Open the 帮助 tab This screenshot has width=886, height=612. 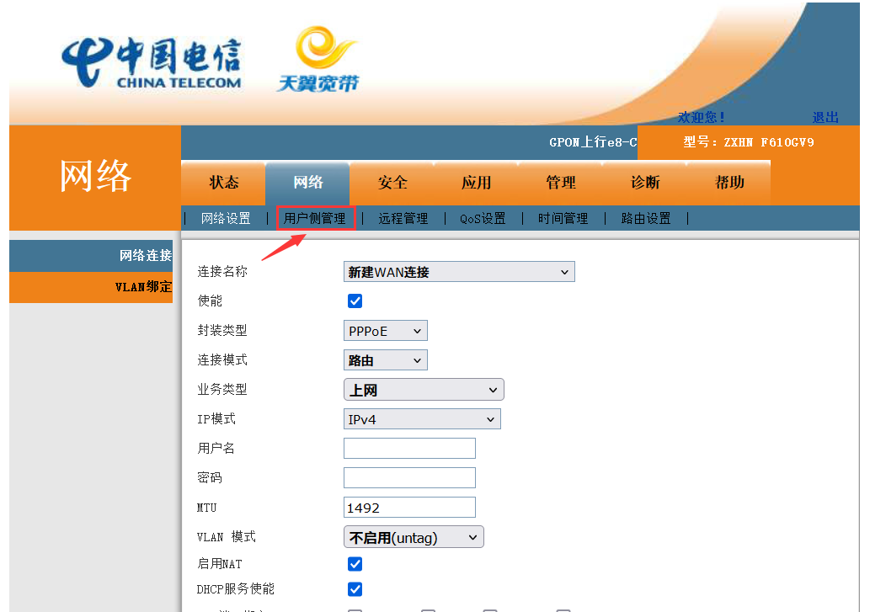tap(729, 183)
